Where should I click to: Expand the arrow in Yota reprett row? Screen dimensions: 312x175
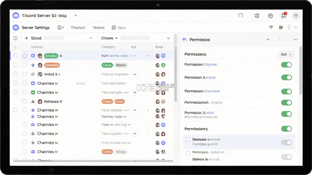pyautogui.click(x=148, y=110)
